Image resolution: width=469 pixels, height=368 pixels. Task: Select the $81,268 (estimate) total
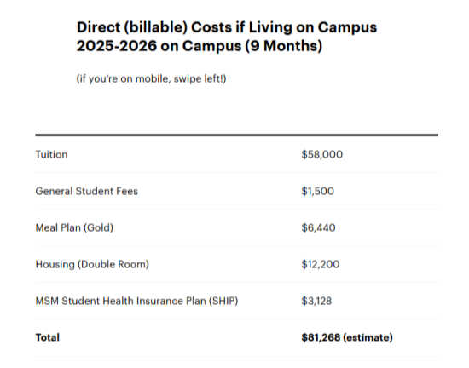347,337
